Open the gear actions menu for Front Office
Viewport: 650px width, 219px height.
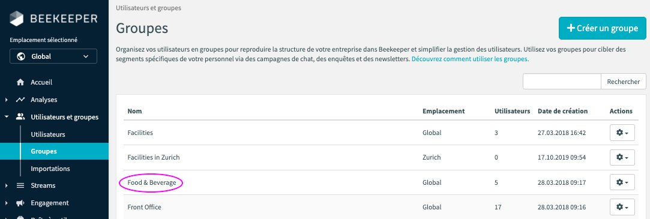pos(622,207)
